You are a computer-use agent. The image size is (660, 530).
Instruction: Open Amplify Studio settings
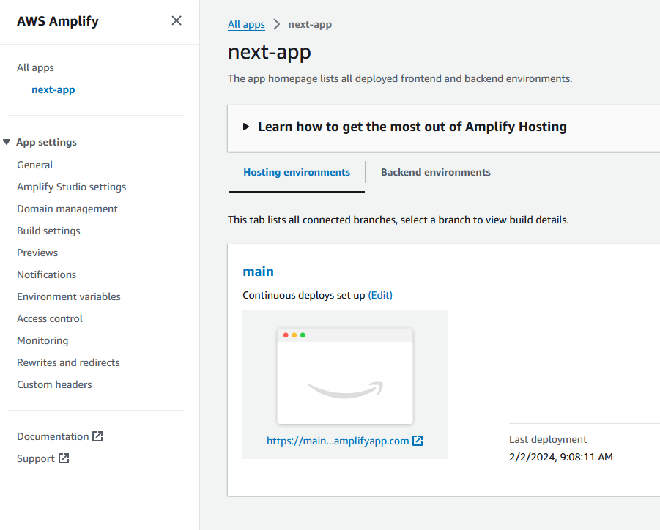(x=71, y=186)
